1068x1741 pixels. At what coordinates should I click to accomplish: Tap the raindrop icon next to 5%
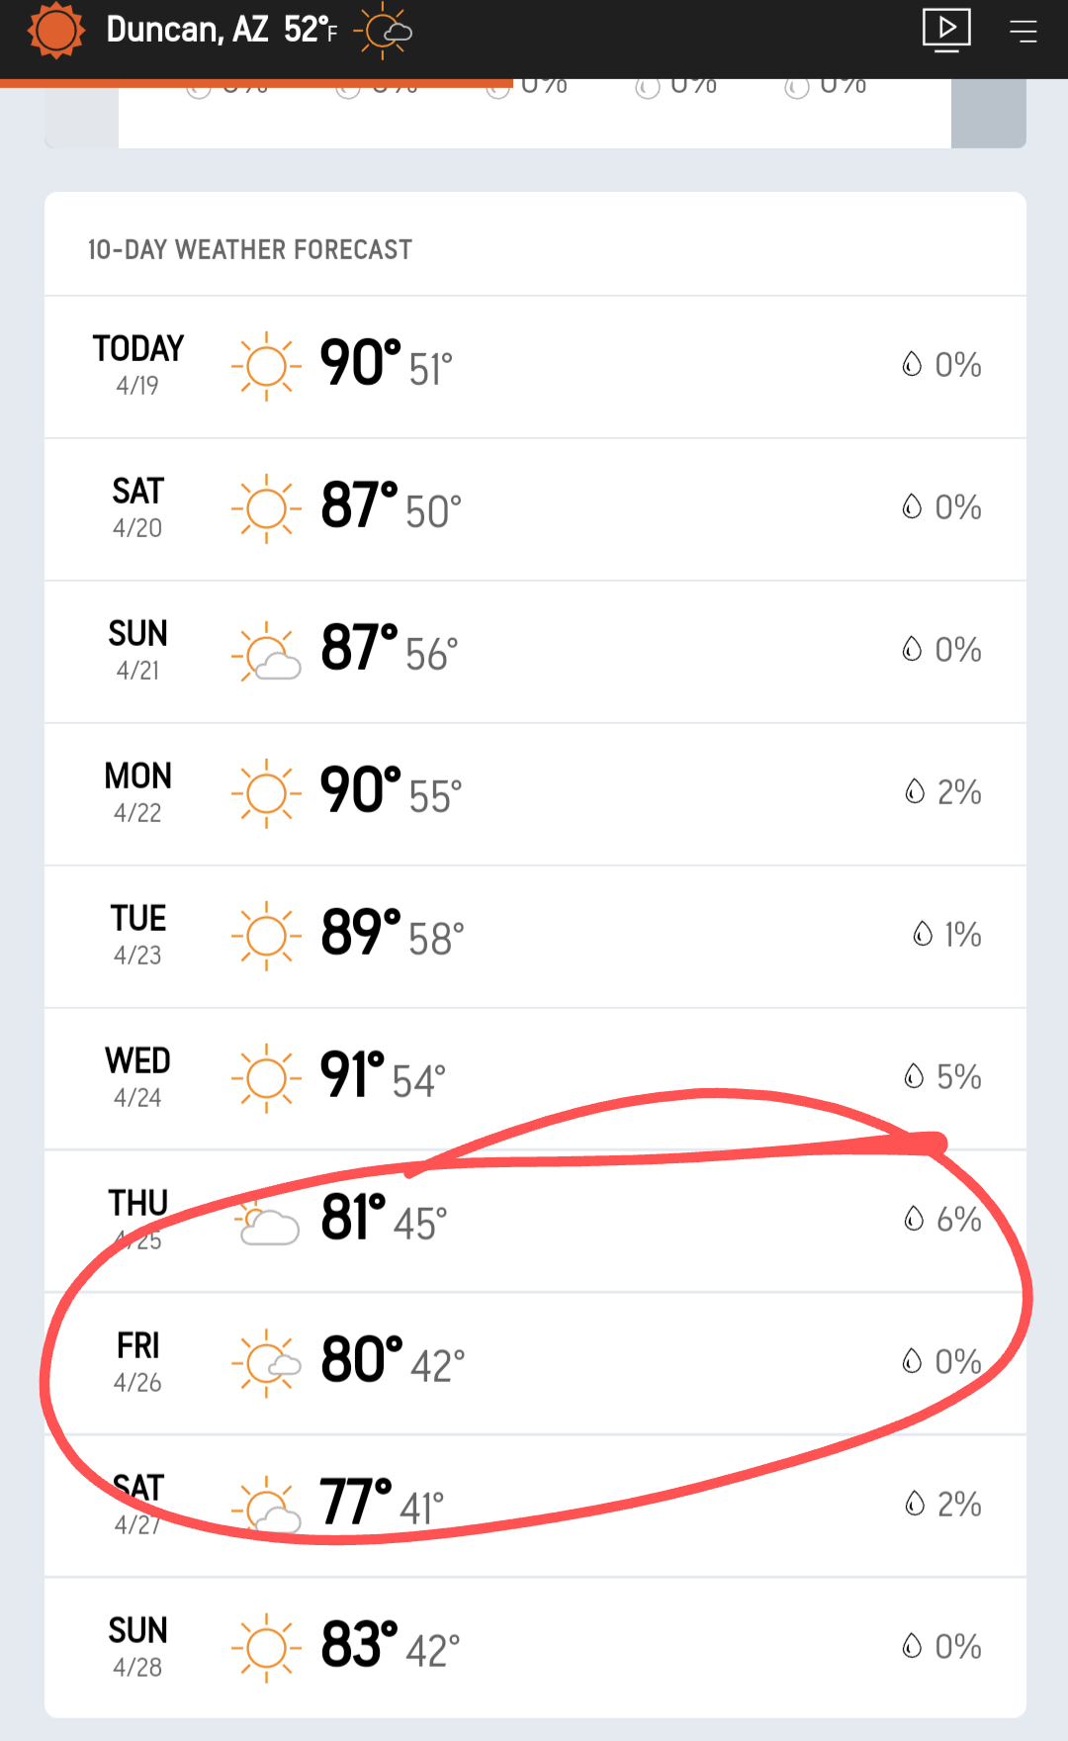coord(914,1075)
